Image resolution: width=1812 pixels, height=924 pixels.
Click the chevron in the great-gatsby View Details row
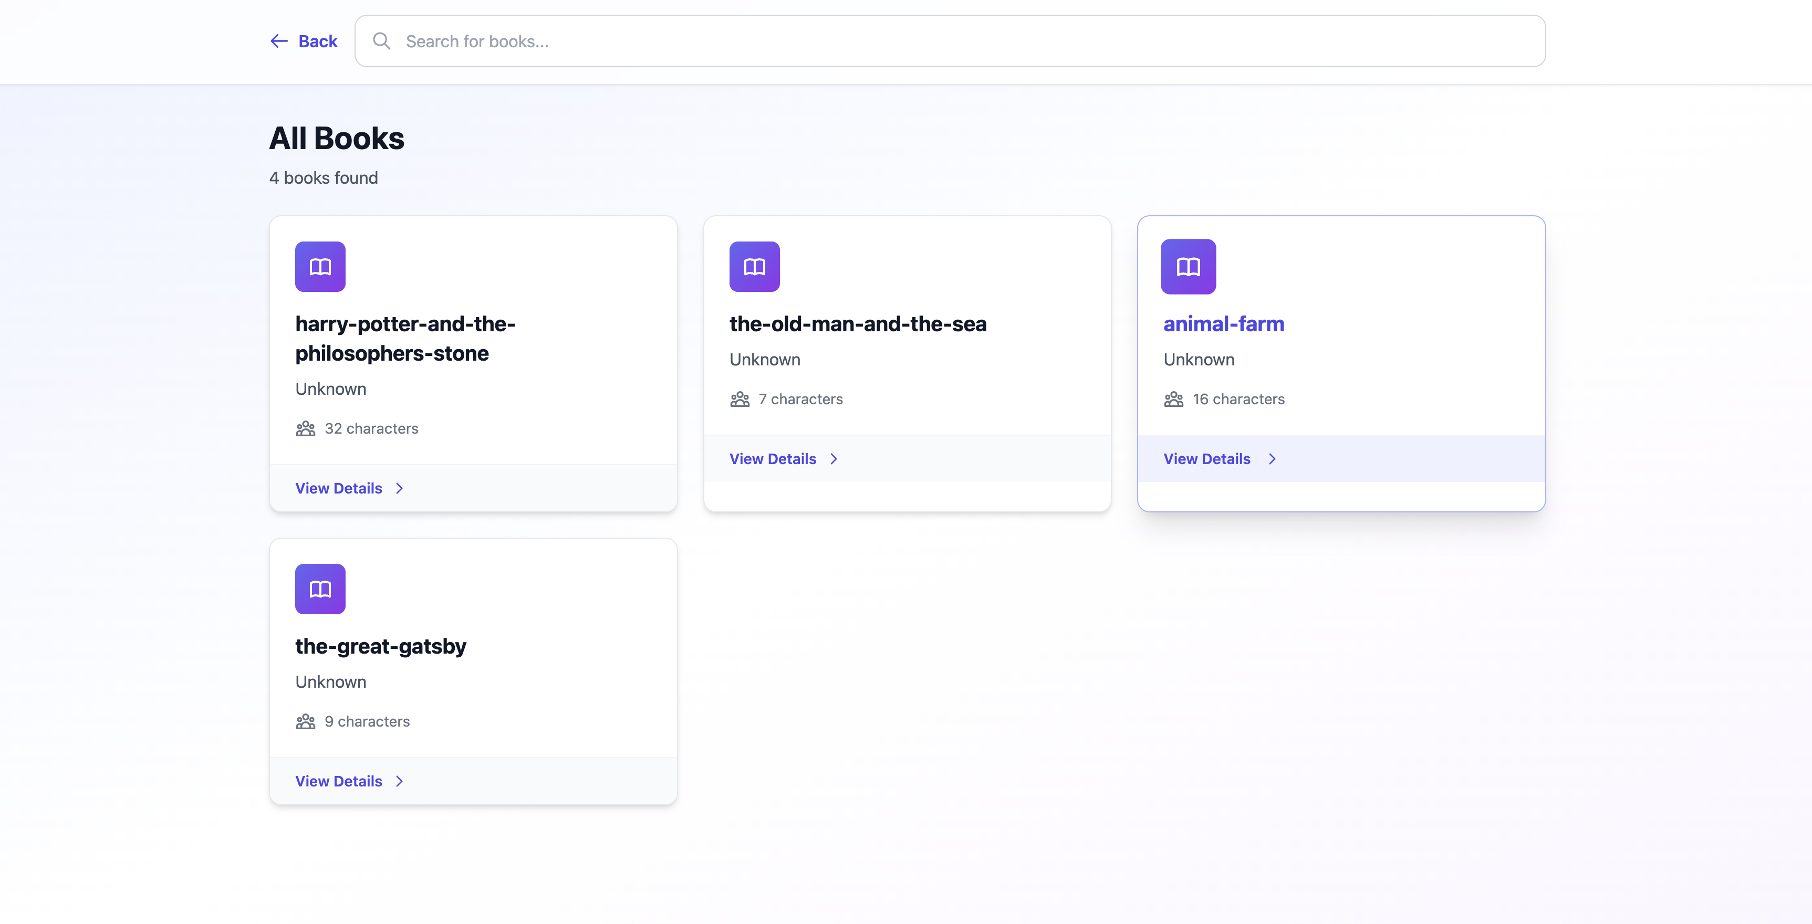click(x=400, y=781)
